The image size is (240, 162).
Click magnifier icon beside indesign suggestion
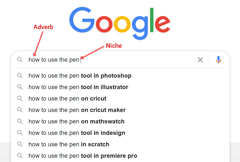[x=20, y=133]
